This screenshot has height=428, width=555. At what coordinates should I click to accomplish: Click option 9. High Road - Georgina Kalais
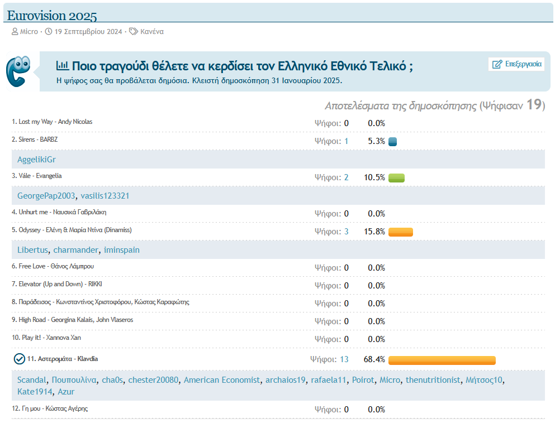pos(73,320)
